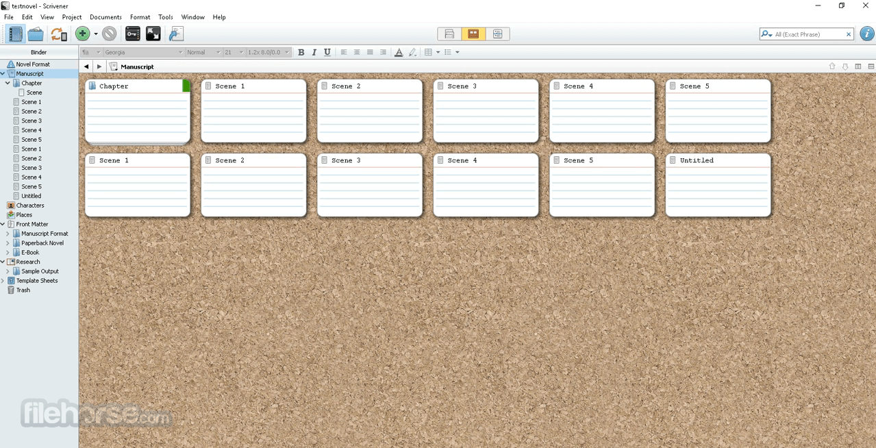
Task: Expand the Template Sheets folder
Action: pyautogui.click(x=3, y=281)
